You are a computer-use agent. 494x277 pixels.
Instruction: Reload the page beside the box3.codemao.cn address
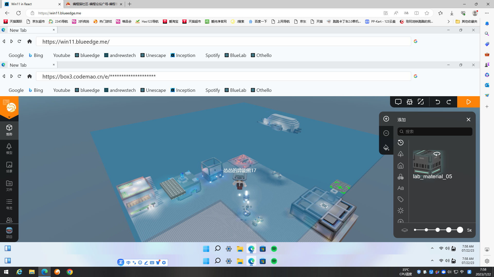[19, 76]
